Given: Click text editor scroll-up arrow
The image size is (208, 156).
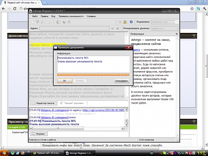Looking at the screenshot, I should click(x=126, y=34).
